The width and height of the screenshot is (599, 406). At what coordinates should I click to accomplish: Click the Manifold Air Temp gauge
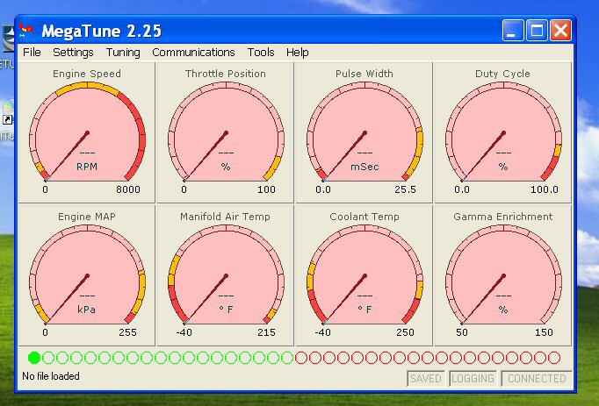tap(226, 275)
